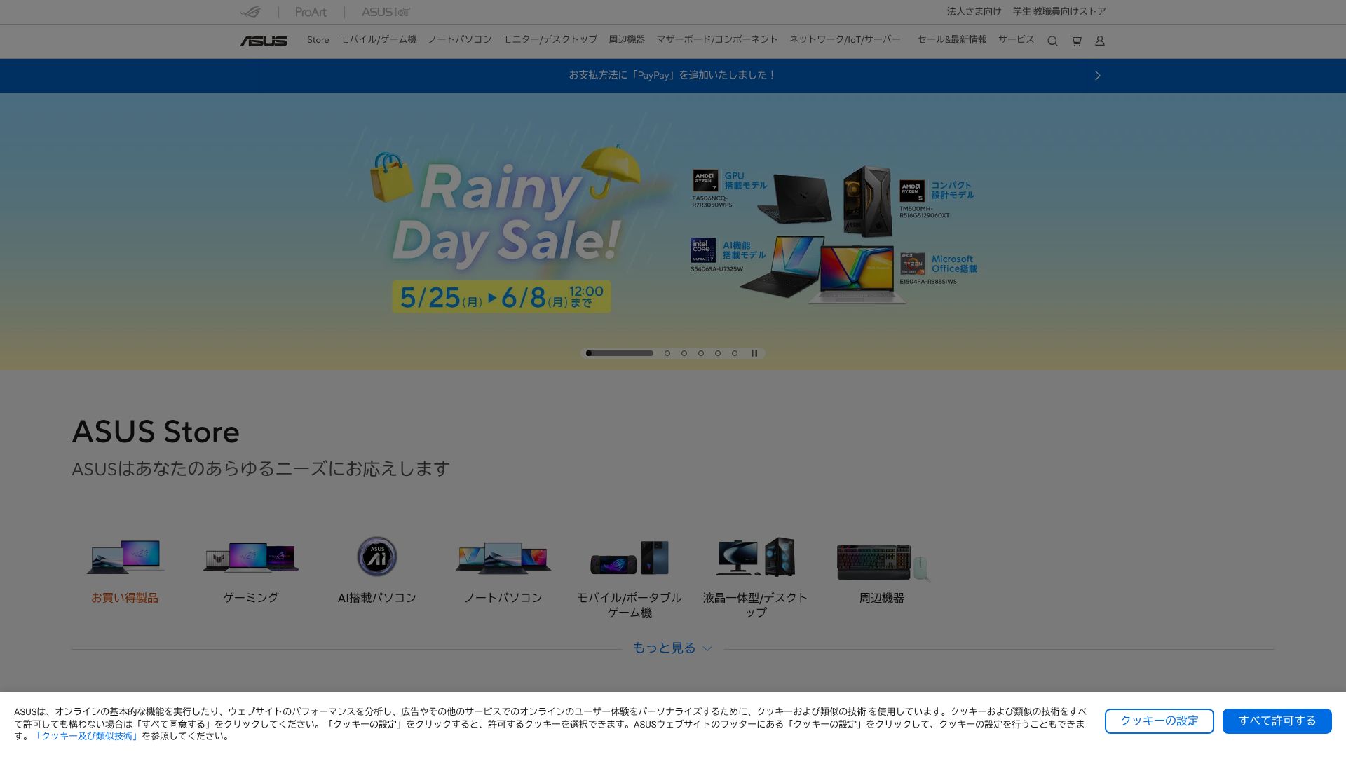Open the 周辺機器 navigation menu
The image size is (1346, 757).
(x=627, y=40)
